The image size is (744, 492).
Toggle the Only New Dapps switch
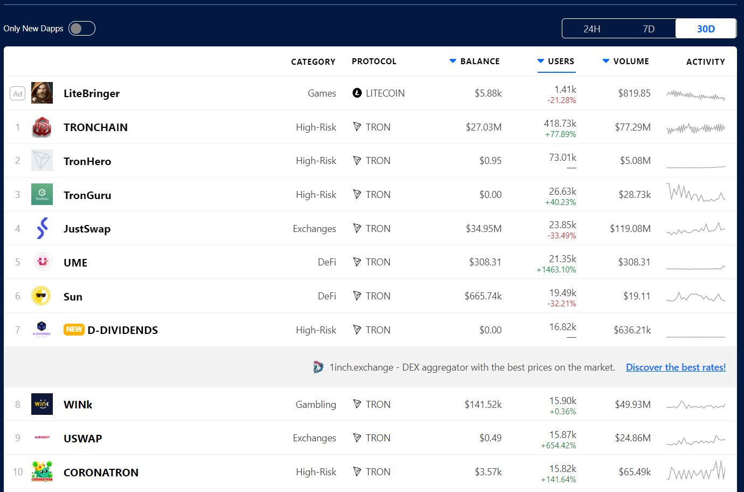pyautogui.click(x=82, y=29)
